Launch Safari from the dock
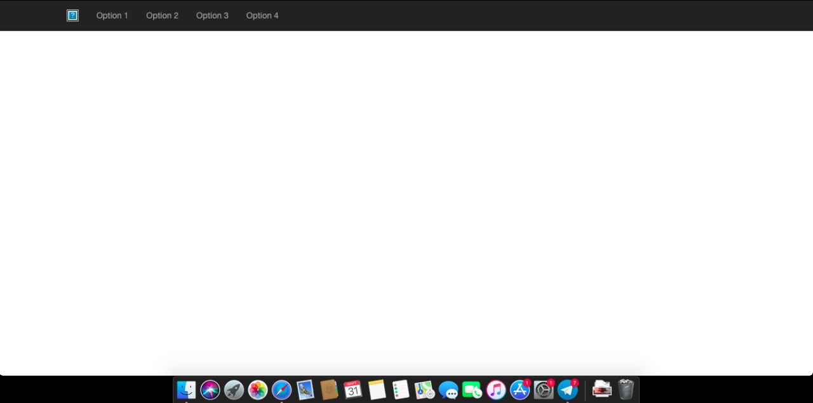The width and height of the screenshot is (813, 403). coord(281,390)
